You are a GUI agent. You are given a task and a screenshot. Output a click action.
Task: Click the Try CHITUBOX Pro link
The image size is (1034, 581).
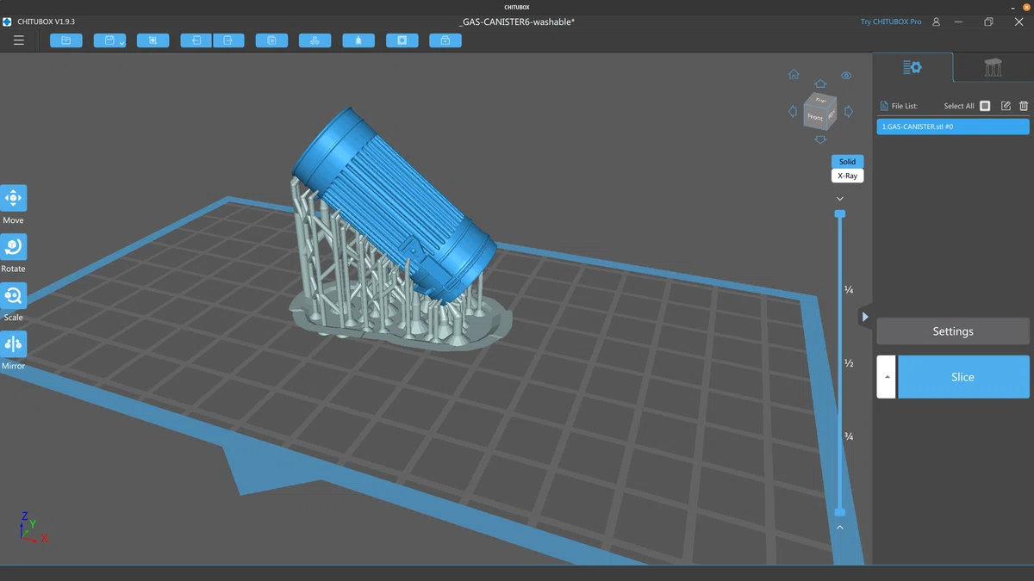coord(891,22)
